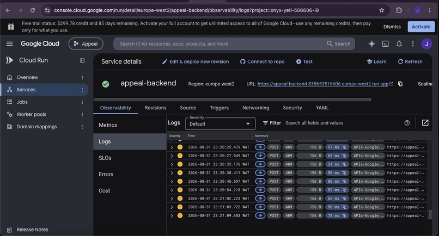439x236 pixels.
Task: Expand the 23:21:02.223 log entry
Action: click(x=172, y=198)
